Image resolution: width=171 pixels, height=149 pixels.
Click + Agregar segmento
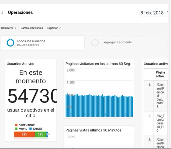(x=116, y=42)
